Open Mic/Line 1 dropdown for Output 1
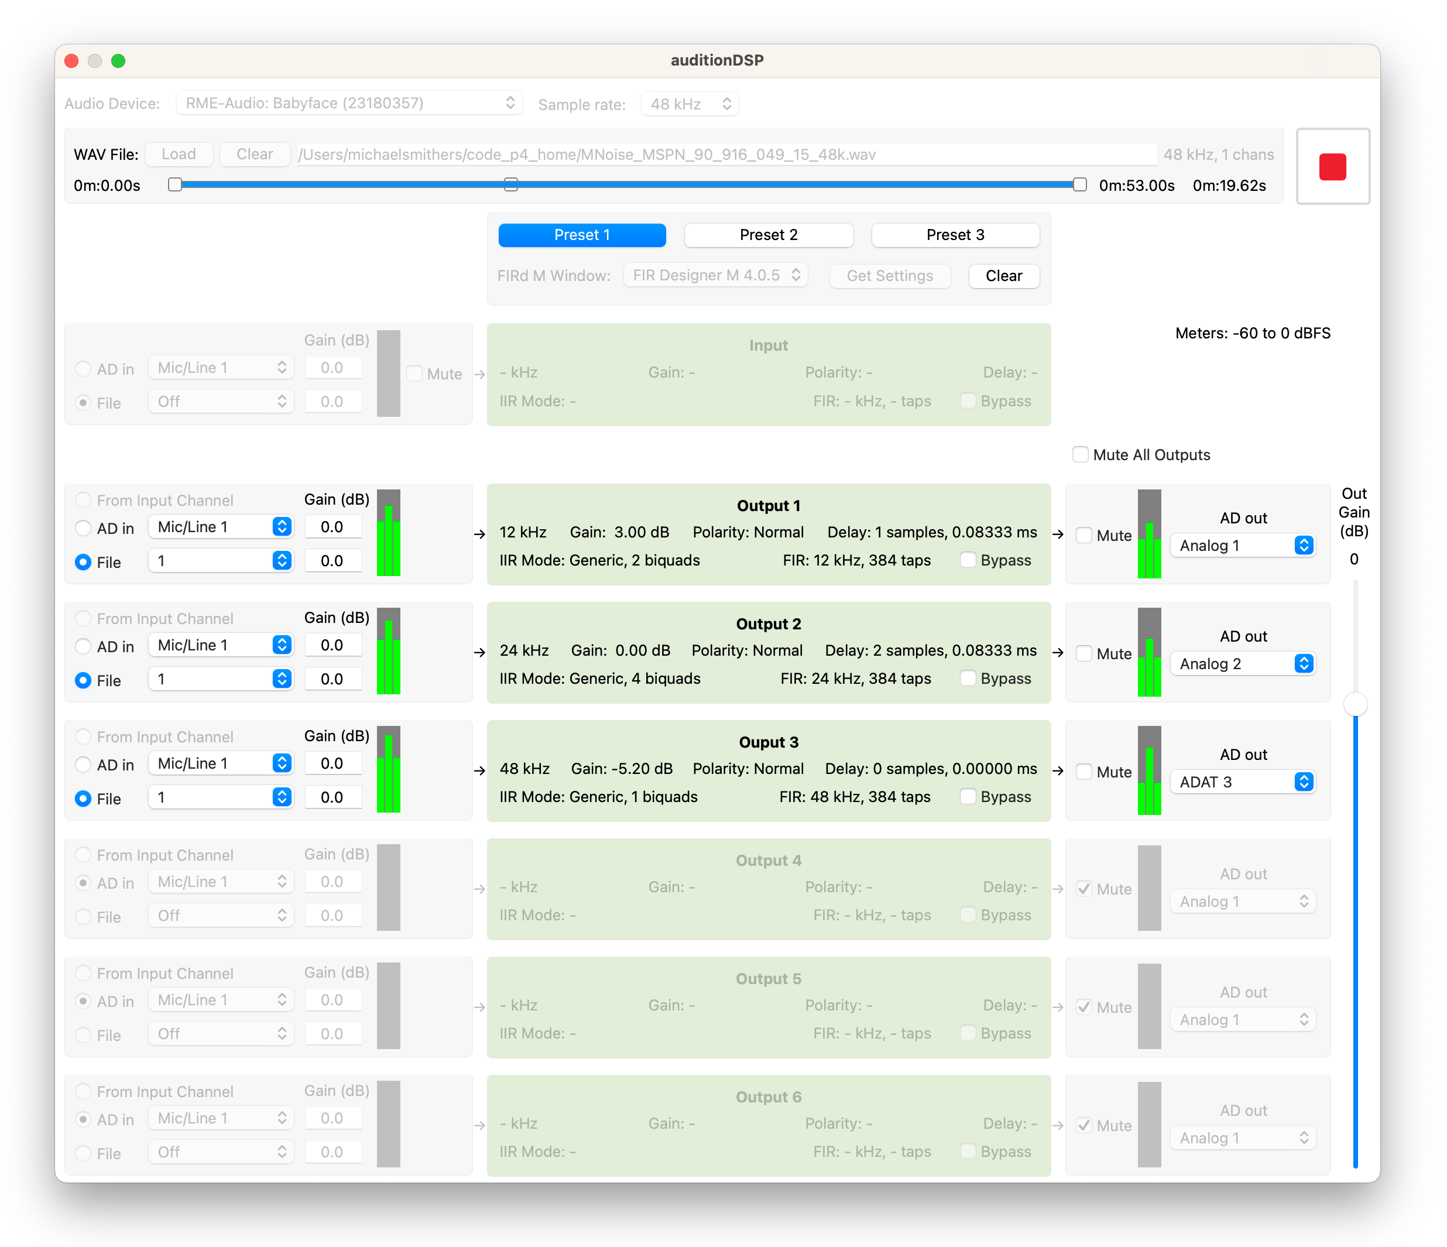This screenshot has height=1247, width=1447. click(221, 527)
